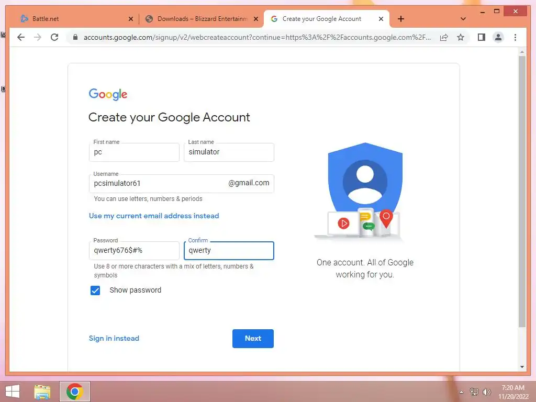This screenshot has width=536, height=402.
Task: Click the '@gmail.com' suffix text
Action: (x=249, y=183)
